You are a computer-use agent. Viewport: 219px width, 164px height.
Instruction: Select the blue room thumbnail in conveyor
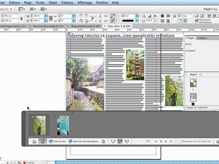click(x=63, y=125)
